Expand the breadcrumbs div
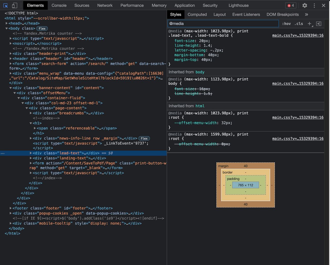This screenshot has width=330, height=265. [31, 113]
